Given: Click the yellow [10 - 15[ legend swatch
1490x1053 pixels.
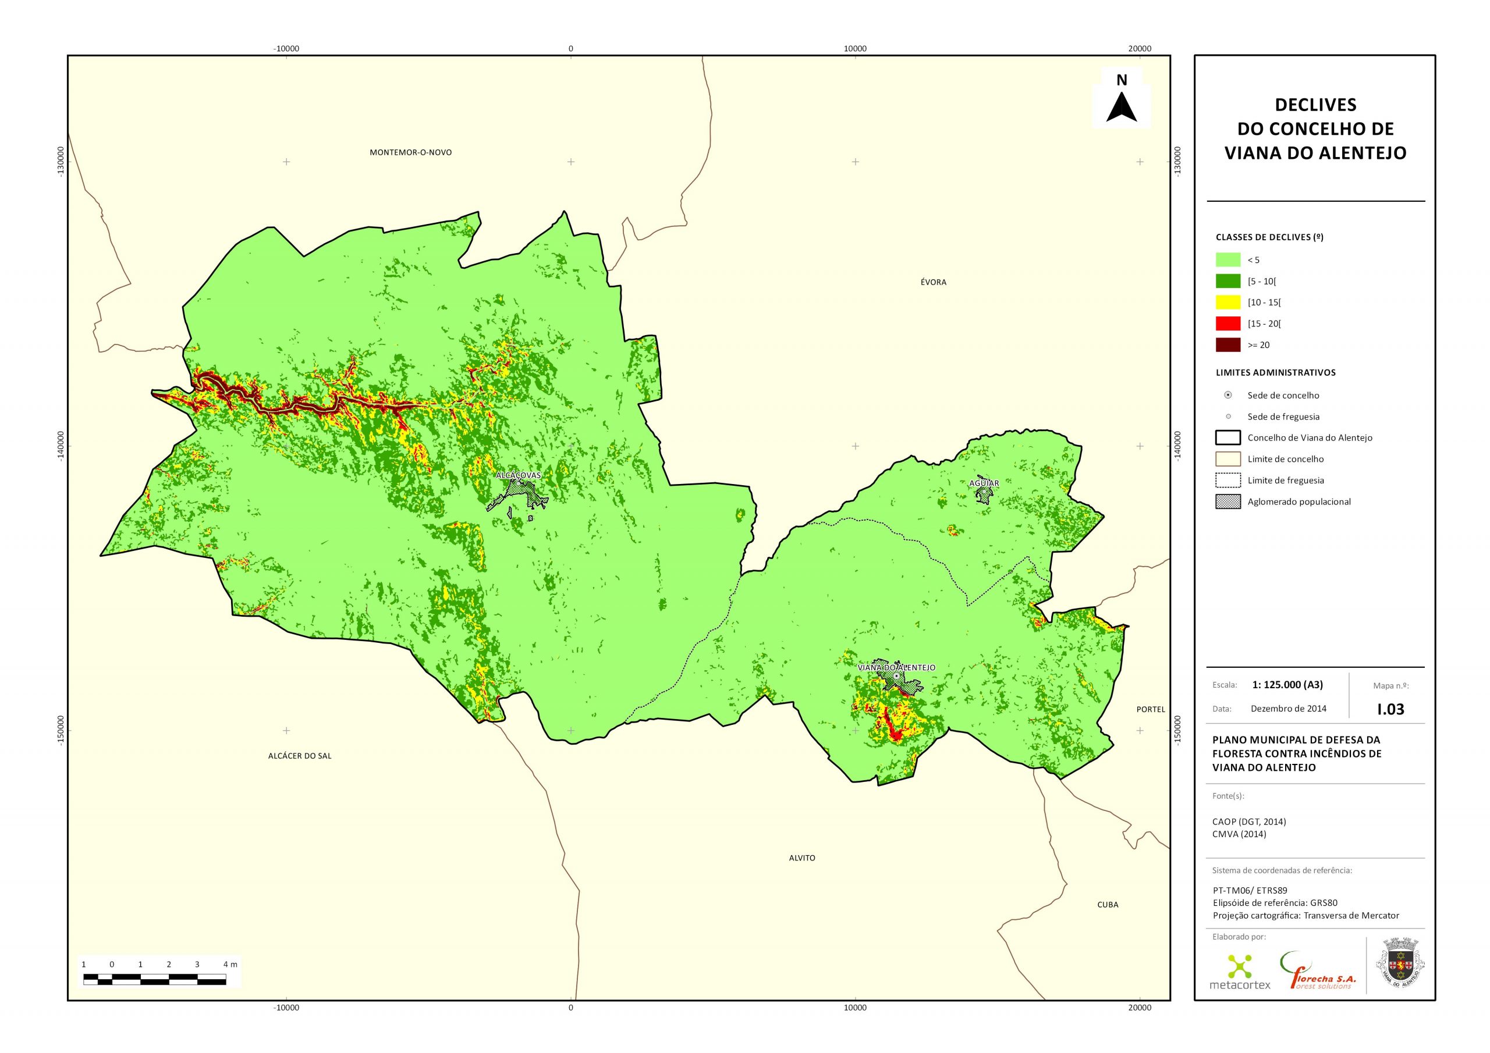Looking at the screenshot, I should tap(1228, 303).
